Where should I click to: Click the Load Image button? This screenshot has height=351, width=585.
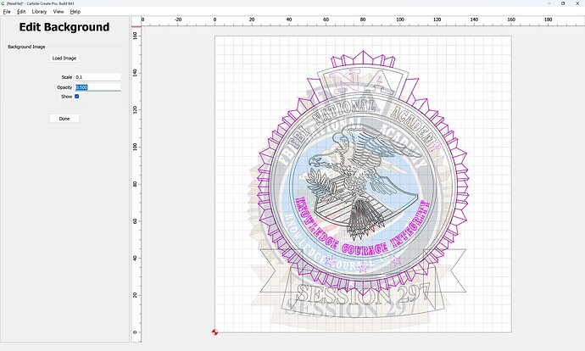pyautogui.click(x=64, y=58)
